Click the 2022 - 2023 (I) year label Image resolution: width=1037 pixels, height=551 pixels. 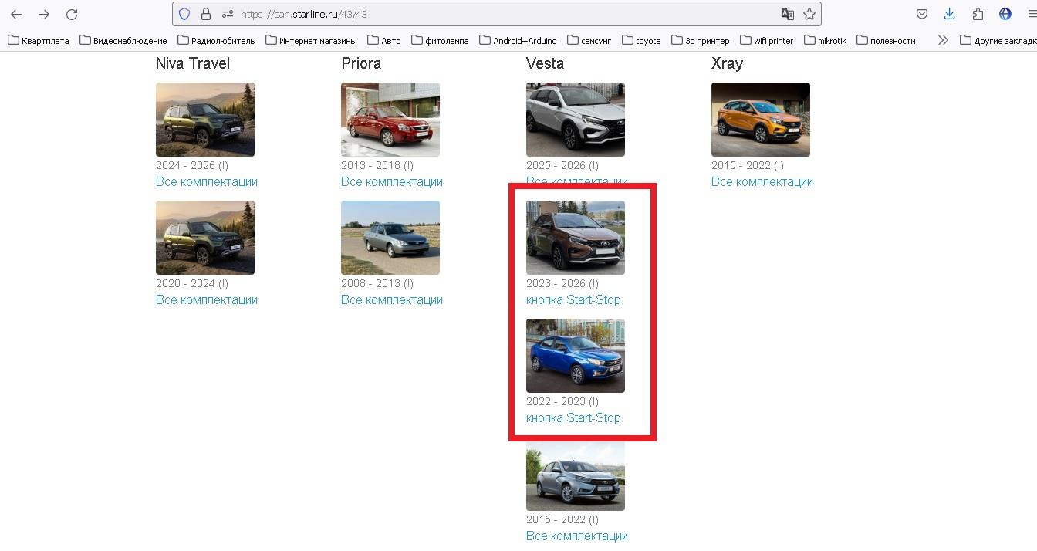[562, 402]
